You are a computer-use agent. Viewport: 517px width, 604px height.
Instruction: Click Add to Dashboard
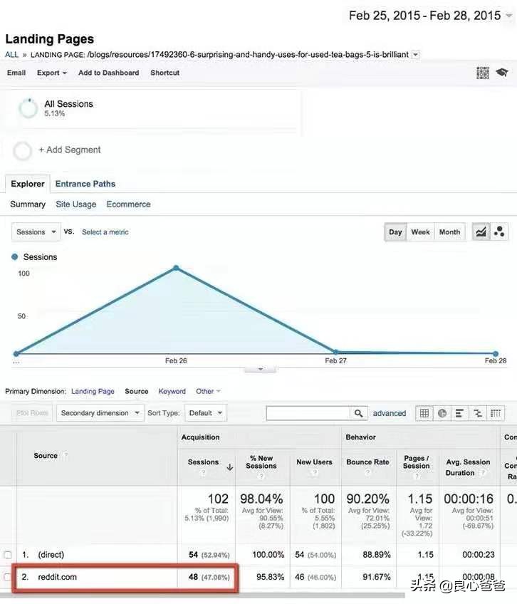[109, 73]
